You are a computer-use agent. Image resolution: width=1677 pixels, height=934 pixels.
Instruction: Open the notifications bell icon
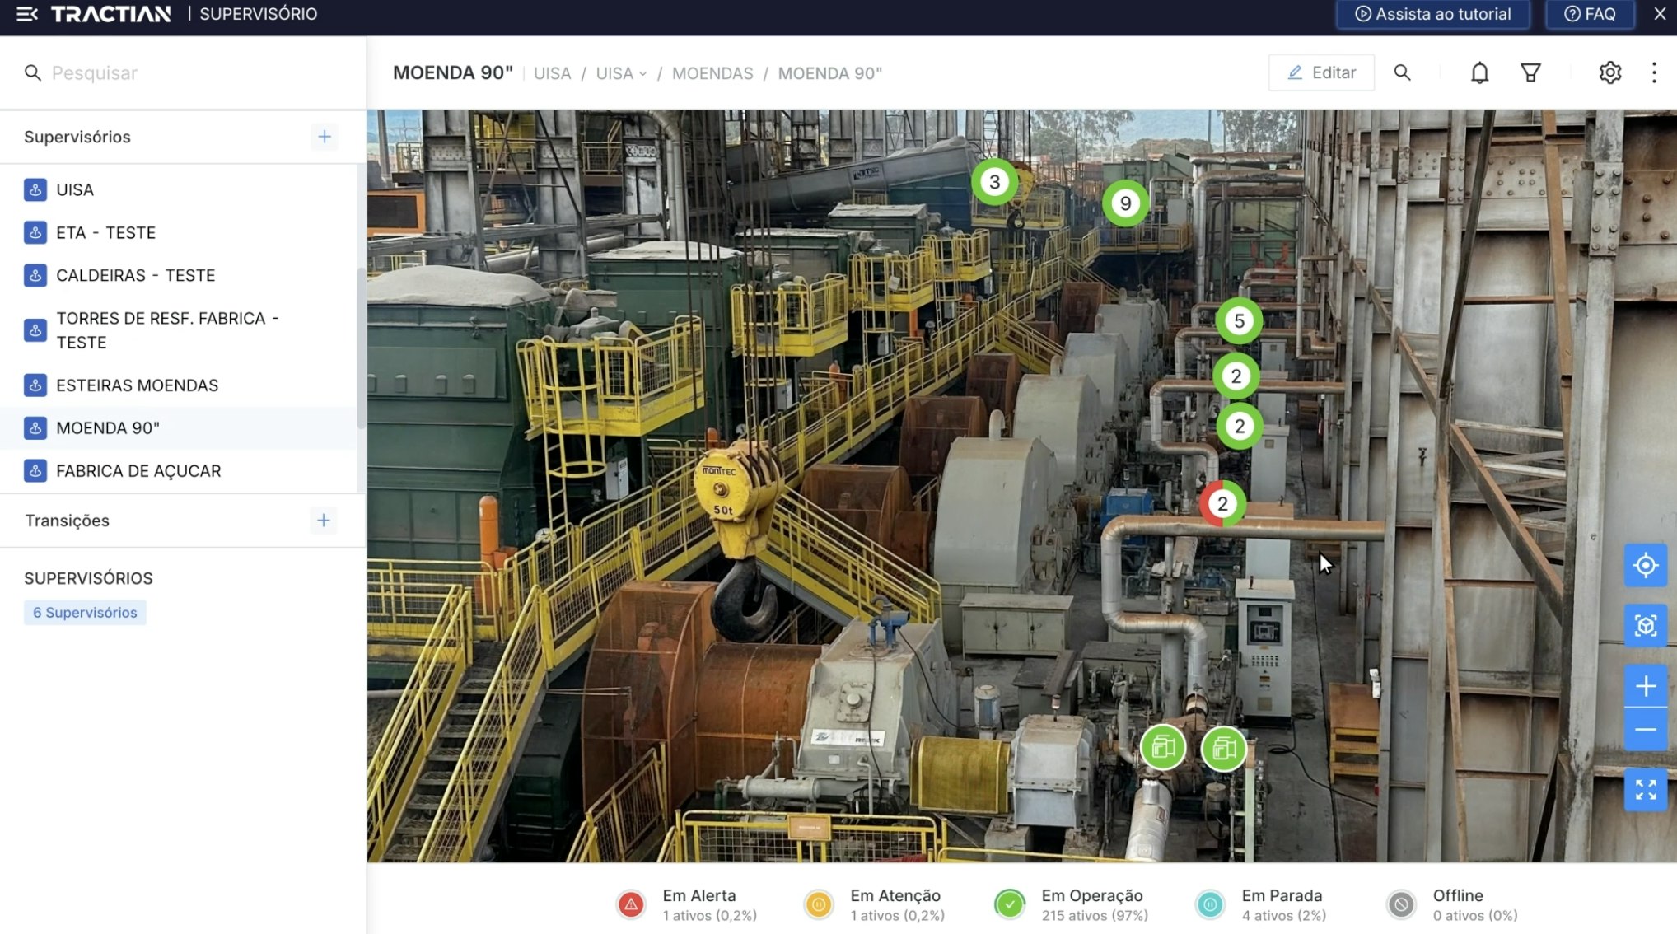[1479, 73]
